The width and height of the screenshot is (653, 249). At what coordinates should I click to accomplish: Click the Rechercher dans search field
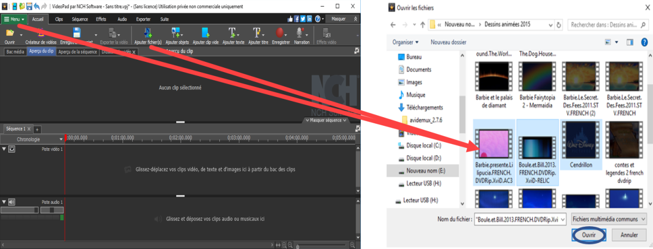[608, 25]
